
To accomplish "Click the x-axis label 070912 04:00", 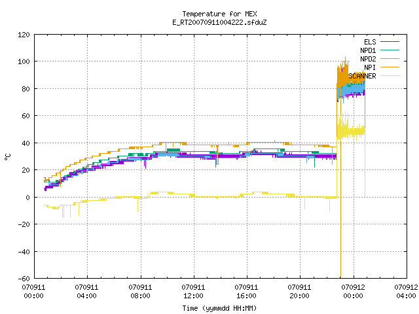I will pos(406,292).
